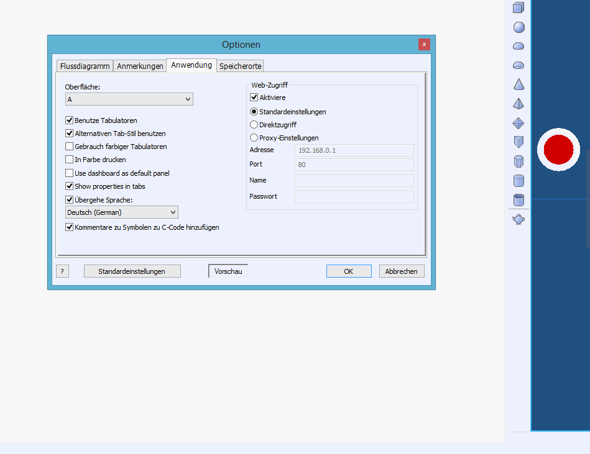Uncheck Übergehe Sprache checkbox

click(69, 199)
